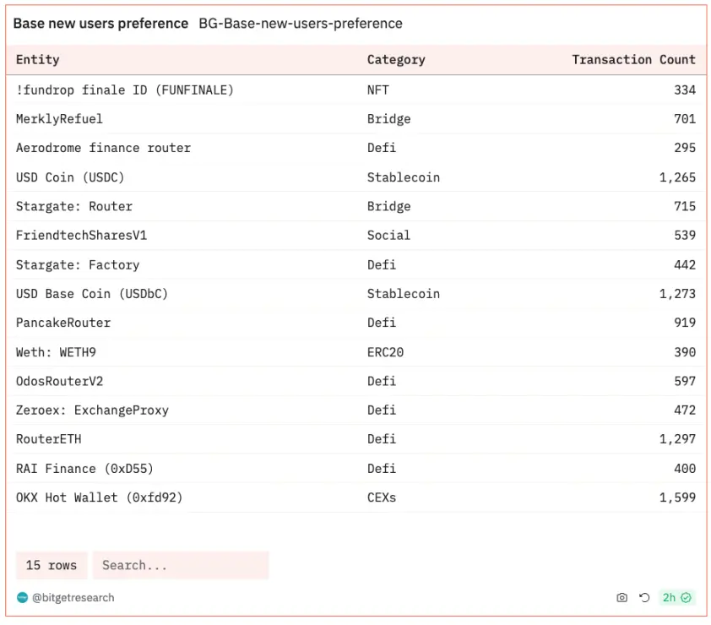Click the Base new users preference title
711x625 pixels.
100,24
